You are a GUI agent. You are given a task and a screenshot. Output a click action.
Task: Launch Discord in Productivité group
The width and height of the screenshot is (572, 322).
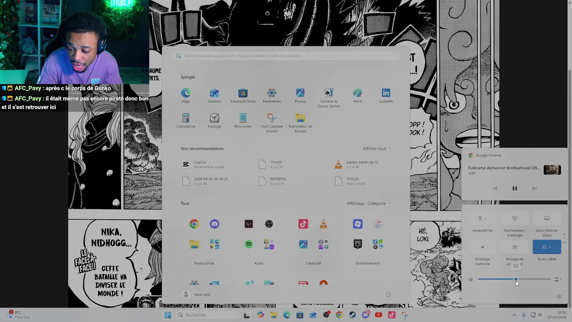214,224
